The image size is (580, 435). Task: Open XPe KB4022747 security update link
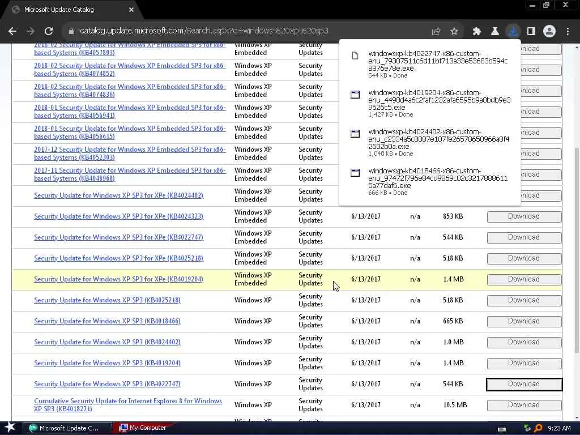119,237
